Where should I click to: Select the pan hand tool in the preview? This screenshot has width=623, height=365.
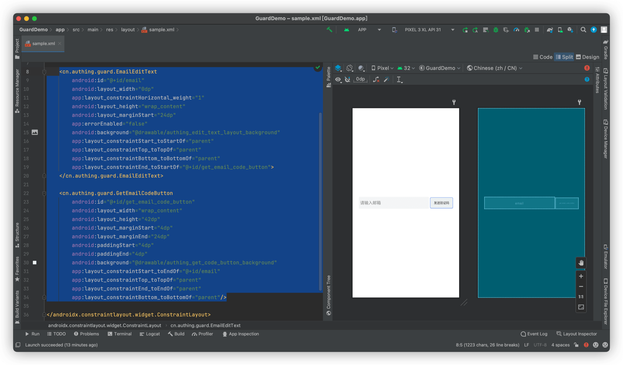[581, 263]
